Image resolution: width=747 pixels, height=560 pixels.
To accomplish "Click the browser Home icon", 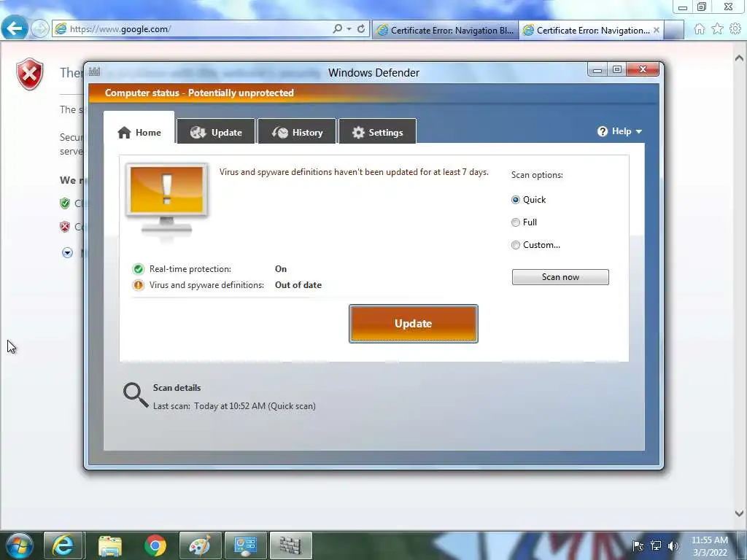I will pyautogui.click(x=700, y=29).
